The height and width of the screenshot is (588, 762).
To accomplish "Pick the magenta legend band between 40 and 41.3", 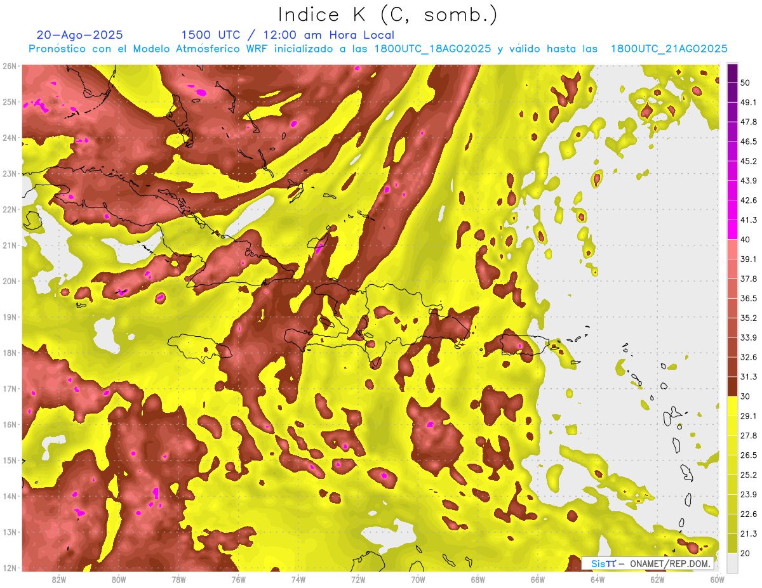I will click(732, 230).
